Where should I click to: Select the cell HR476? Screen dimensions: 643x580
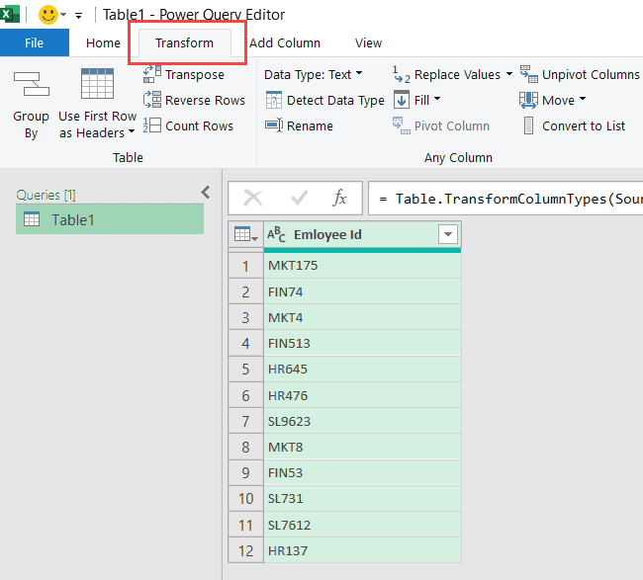(362, 395)
